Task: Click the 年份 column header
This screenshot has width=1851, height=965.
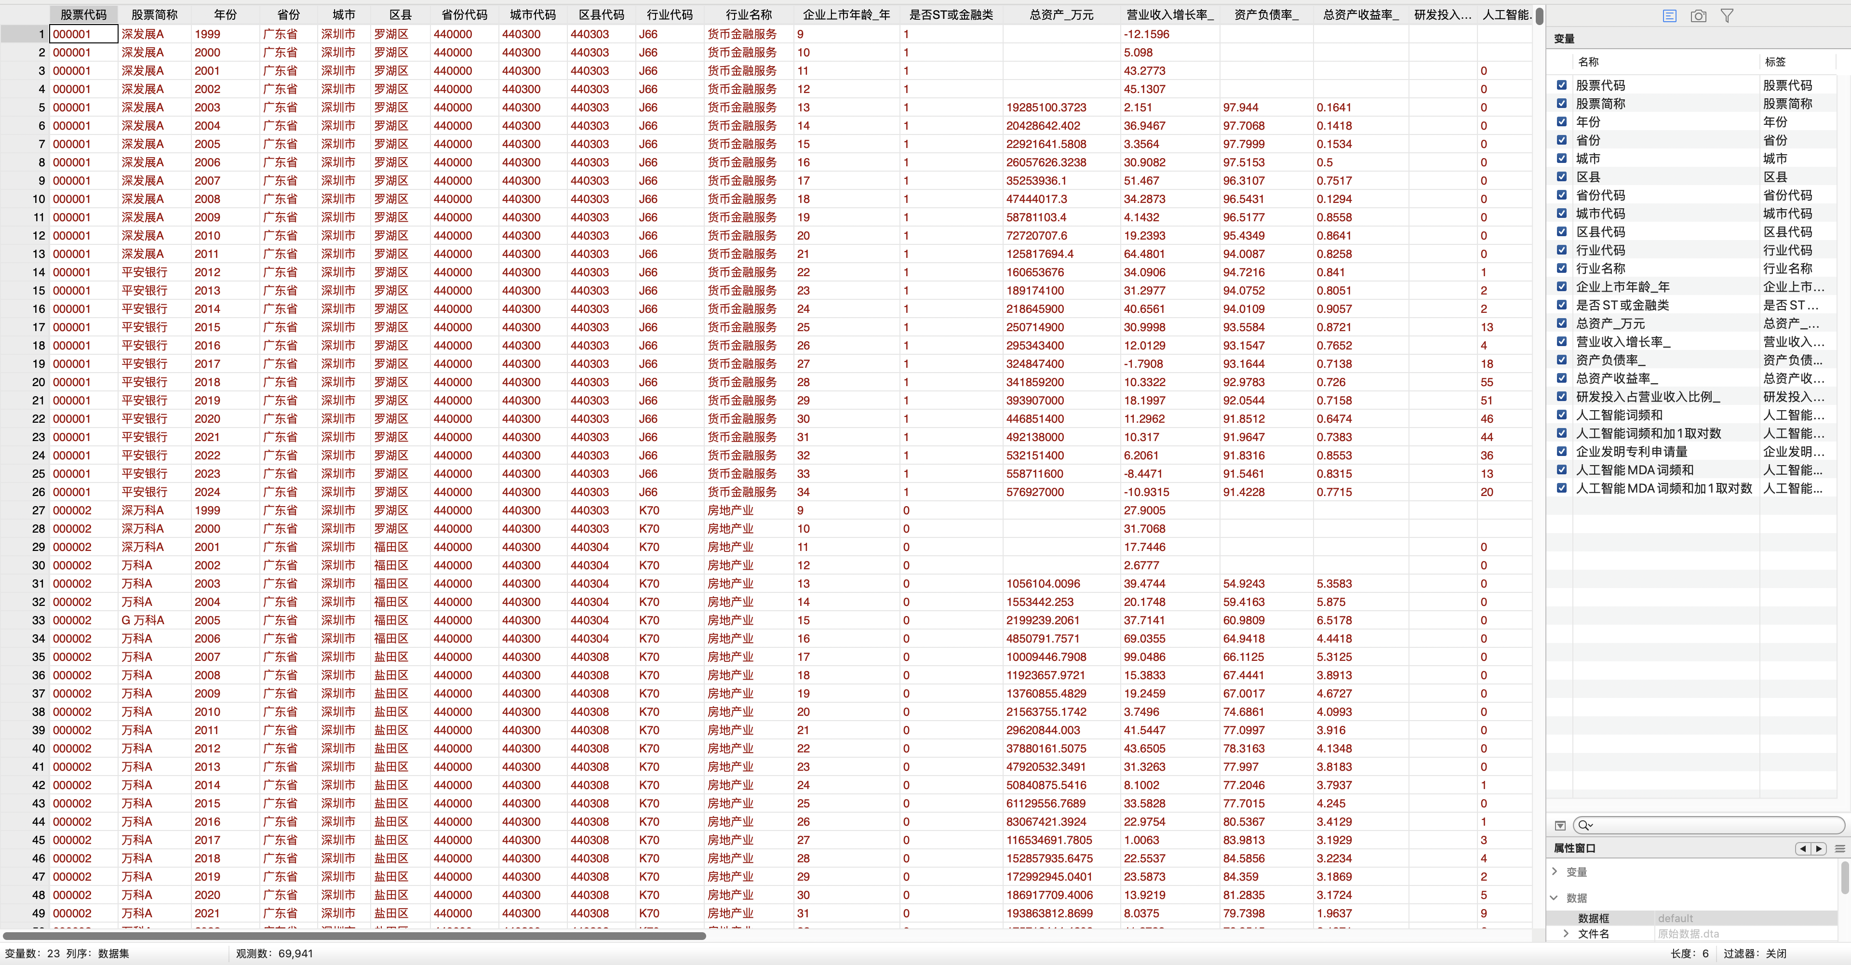Action: coord(225,14)
